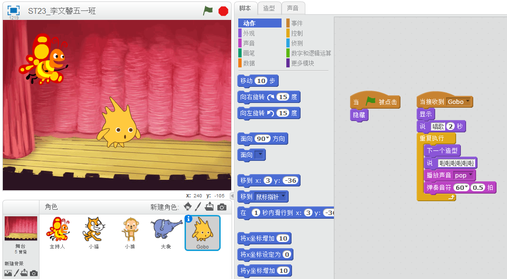507x279 pixels.
Task: Open the 控制 control category
Action: tap(297, 33)
